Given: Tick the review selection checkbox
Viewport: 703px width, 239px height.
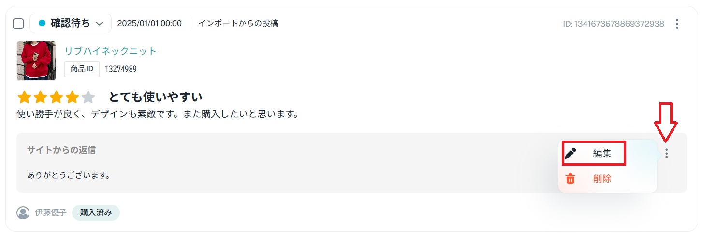Looking at the screenshot, I should [18, 24].
